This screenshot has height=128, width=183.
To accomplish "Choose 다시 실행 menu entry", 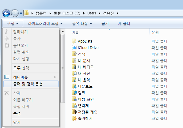I will click(x=31, y=59).
